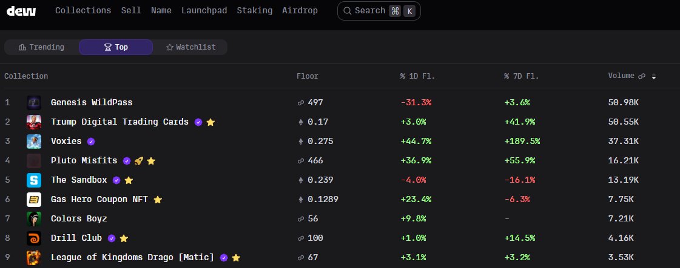Open the Sell page
The height and width of the screenshot is (268, 680).
pyautogui.click(x=131, y=10)
